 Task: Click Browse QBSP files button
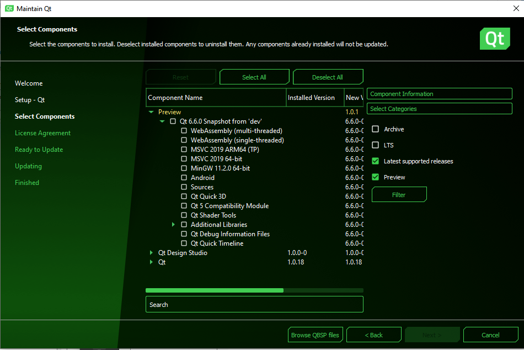(x=316, y=335)
